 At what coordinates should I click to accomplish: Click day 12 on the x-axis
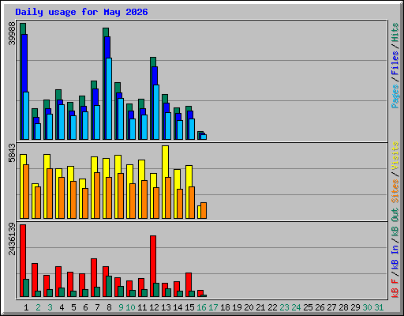[x=154, y=307]
